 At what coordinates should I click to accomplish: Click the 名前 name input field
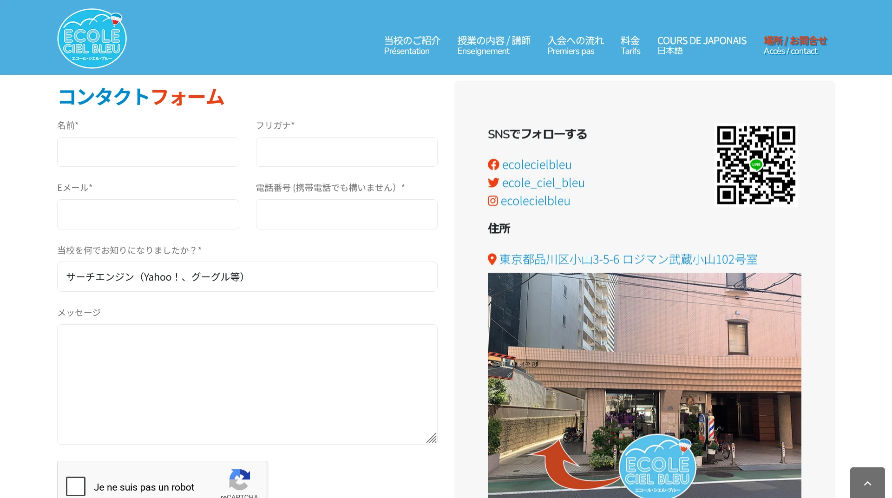point(148,152)
